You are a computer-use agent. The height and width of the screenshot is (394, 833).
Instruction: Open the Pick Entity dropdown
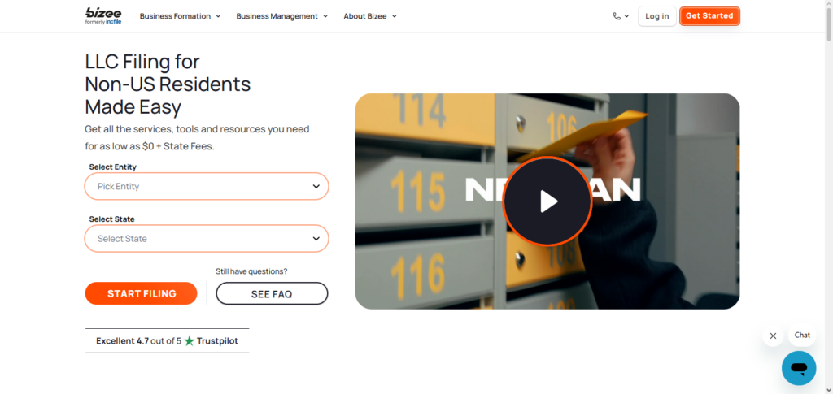[x=207, y=186]
